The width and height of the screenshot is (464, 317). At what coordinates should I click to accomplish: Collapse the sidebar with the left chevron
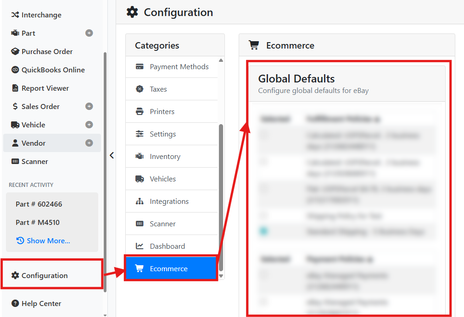click(x=112, y=155)
